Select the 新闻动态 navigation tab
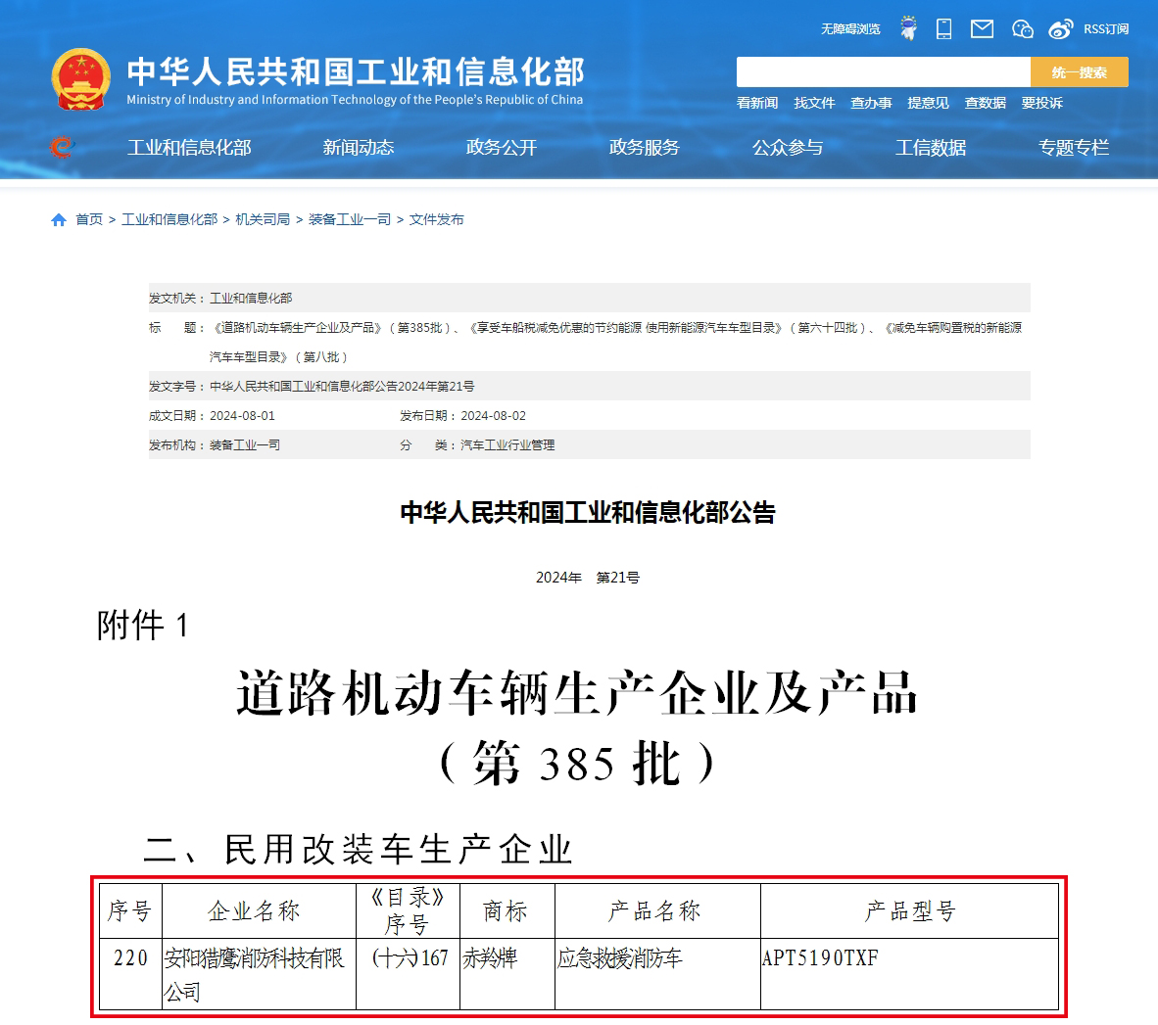1158x1025 pixels. tap(358, 148)
